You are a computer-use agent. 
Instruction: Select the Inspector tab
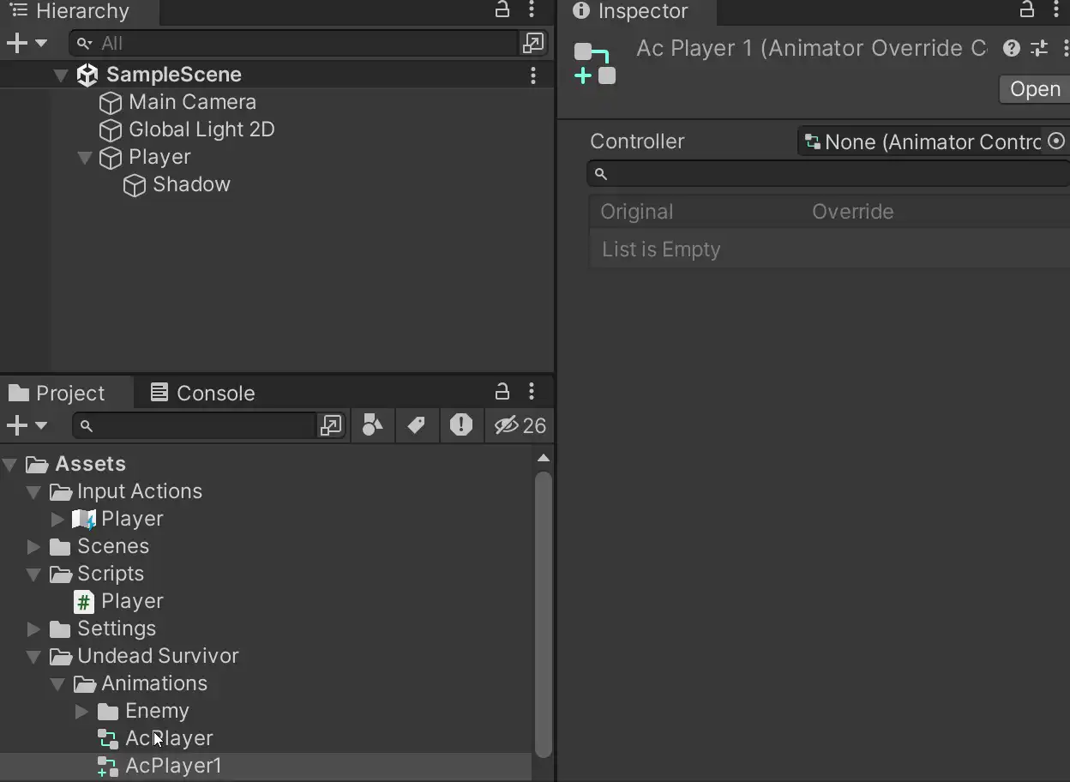click(x=637, y=11)
